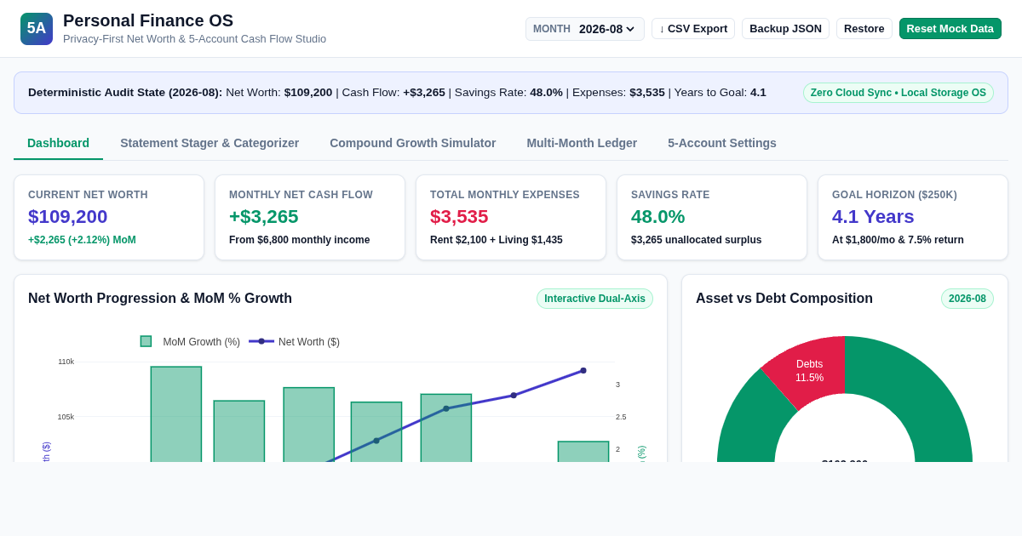Click Current Net Worth value $109,200
The height and width of the screenshot is (536, 1022).
(68, 217)
